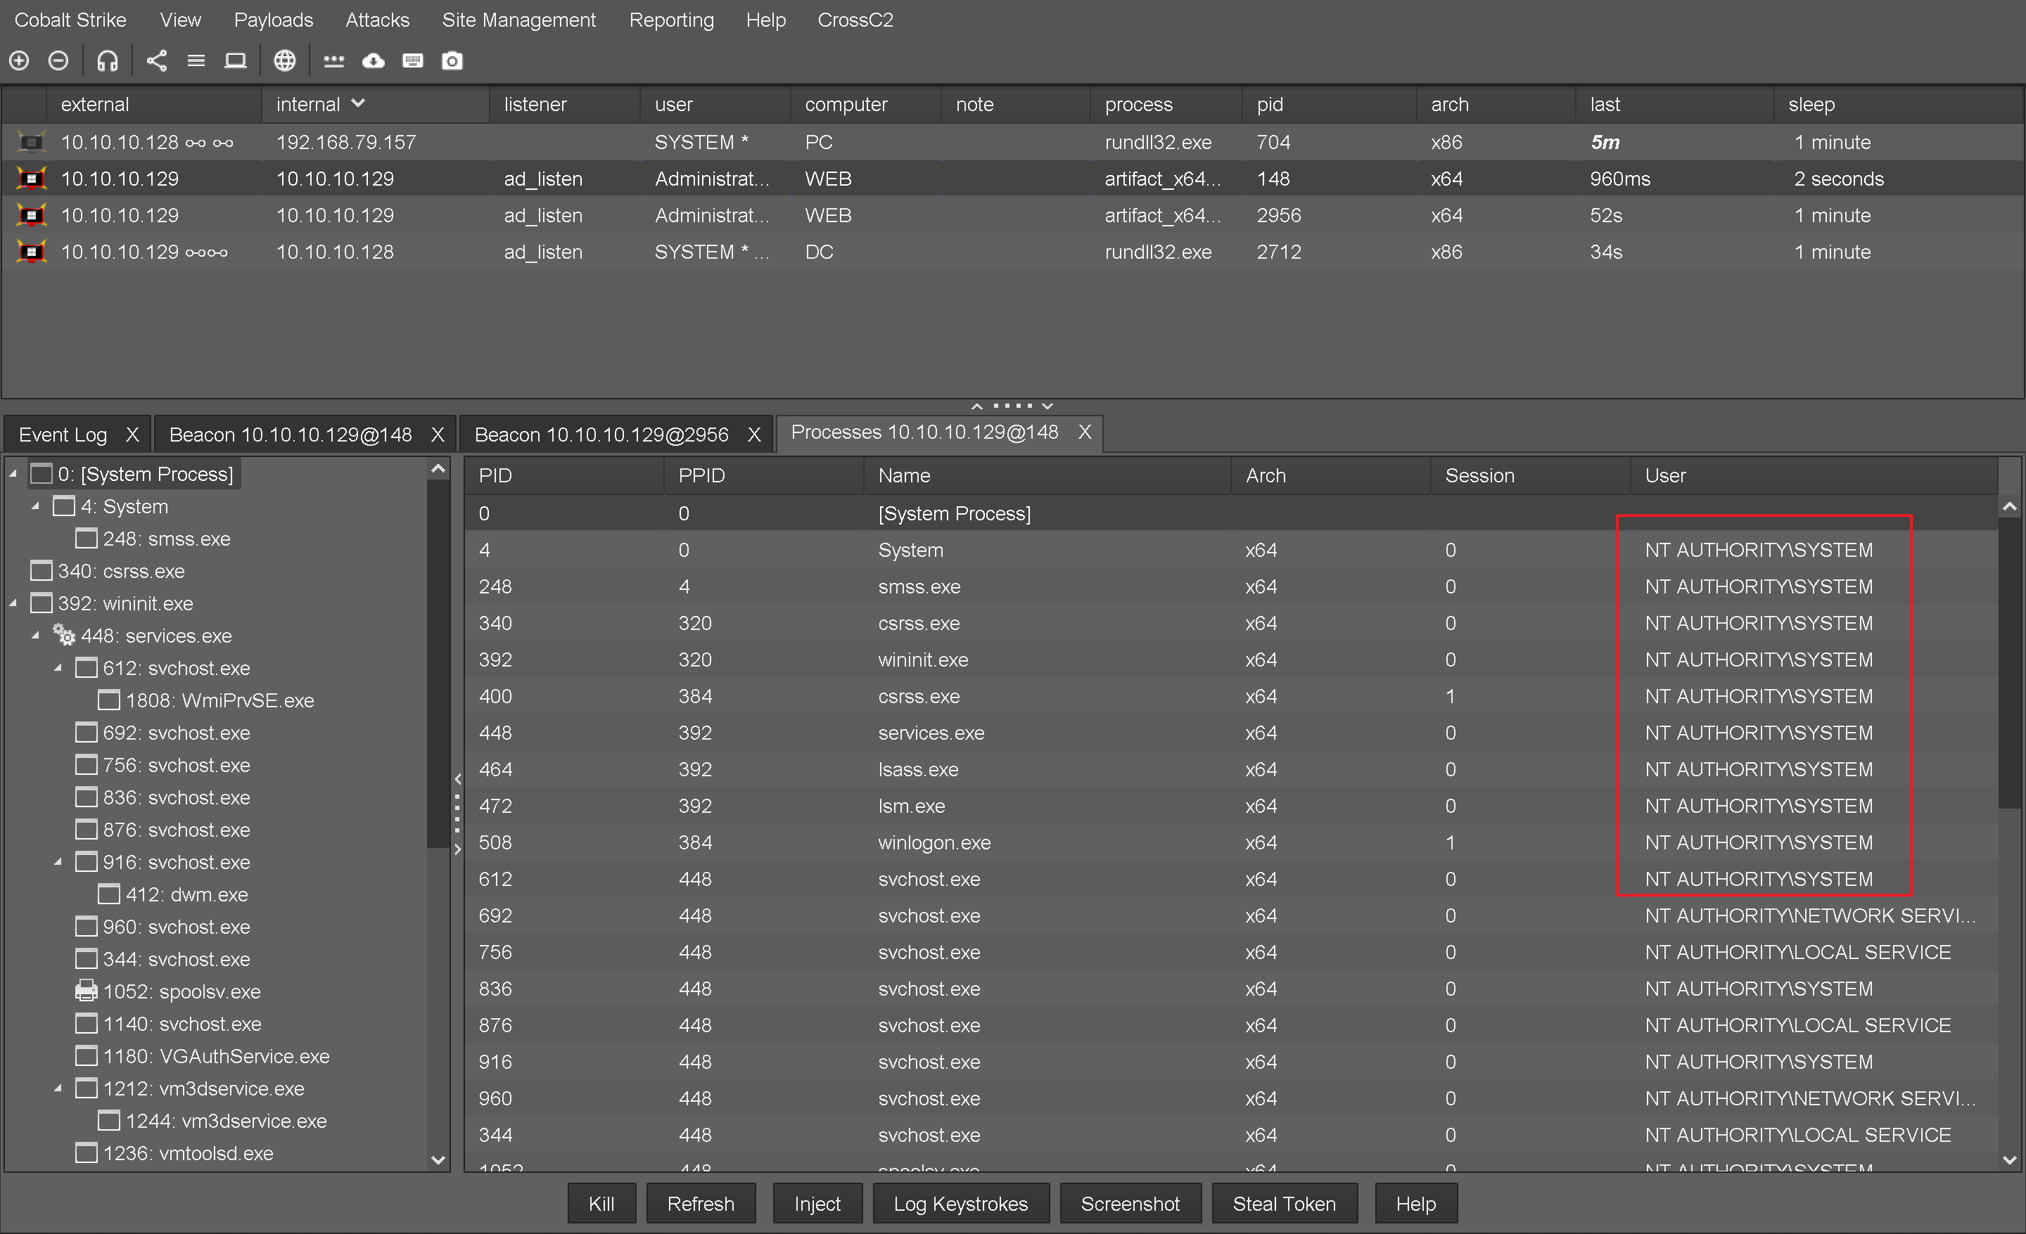Screen dimensions: 2026x1234
Task: Open the Reporting menu
Action: pyautogui.click(x=671, y=20)
